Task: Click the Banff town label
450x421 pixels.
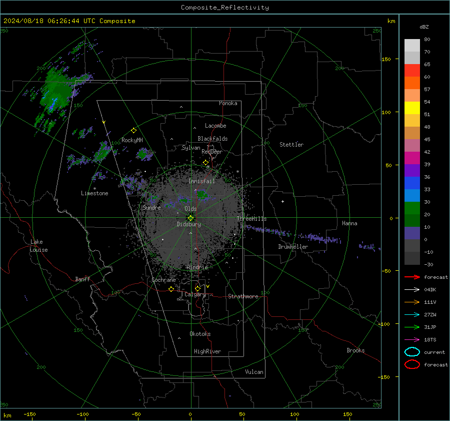Action: pos(82,279)
